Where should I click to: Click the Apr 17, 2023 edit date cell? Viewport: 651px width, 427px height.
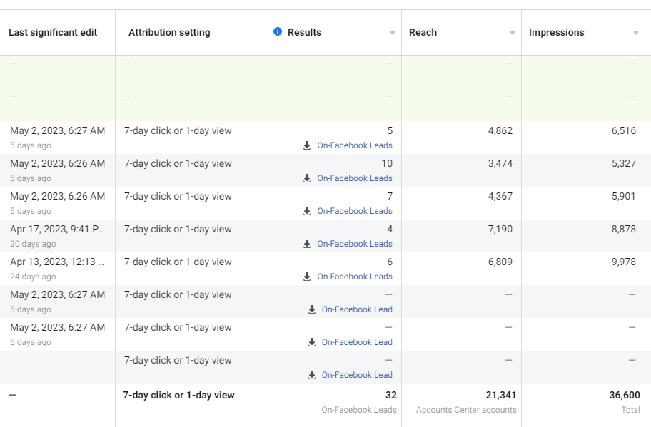point(57,230)
